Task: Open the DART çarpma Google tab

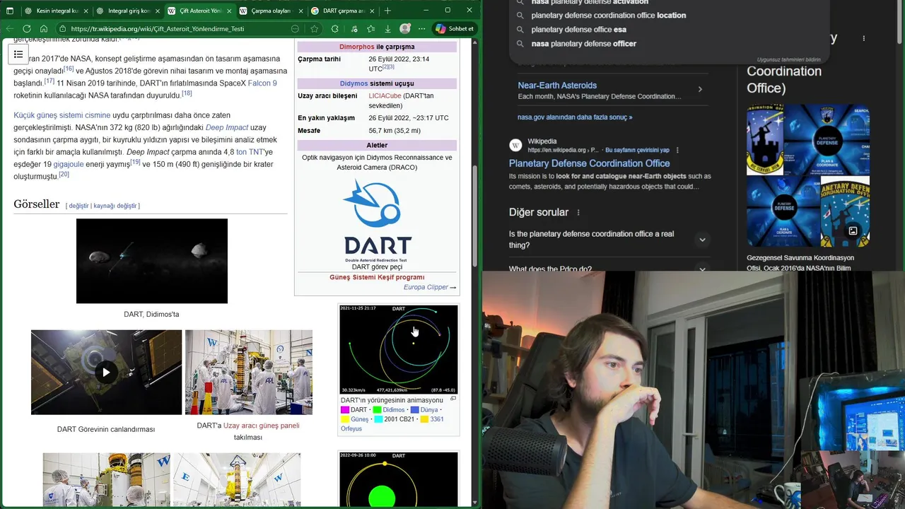Action: pos(344,11)
